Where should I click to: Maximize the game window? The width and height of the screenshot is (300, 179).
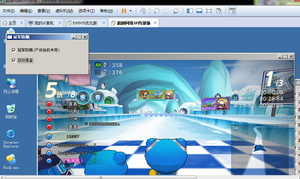pyautogui.click(x=285, y=57)
